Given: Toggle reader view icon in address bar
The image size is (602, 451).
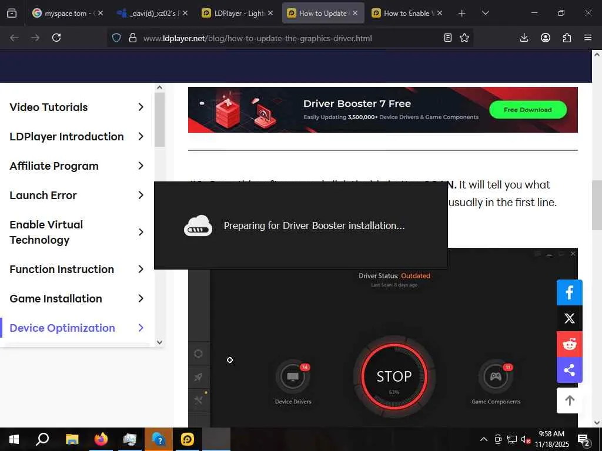Looking at the screenshot, I should (447, 38).
